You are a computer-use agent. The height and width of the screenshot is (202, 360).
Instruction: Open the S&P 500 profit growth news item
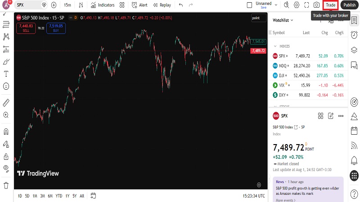308,191
